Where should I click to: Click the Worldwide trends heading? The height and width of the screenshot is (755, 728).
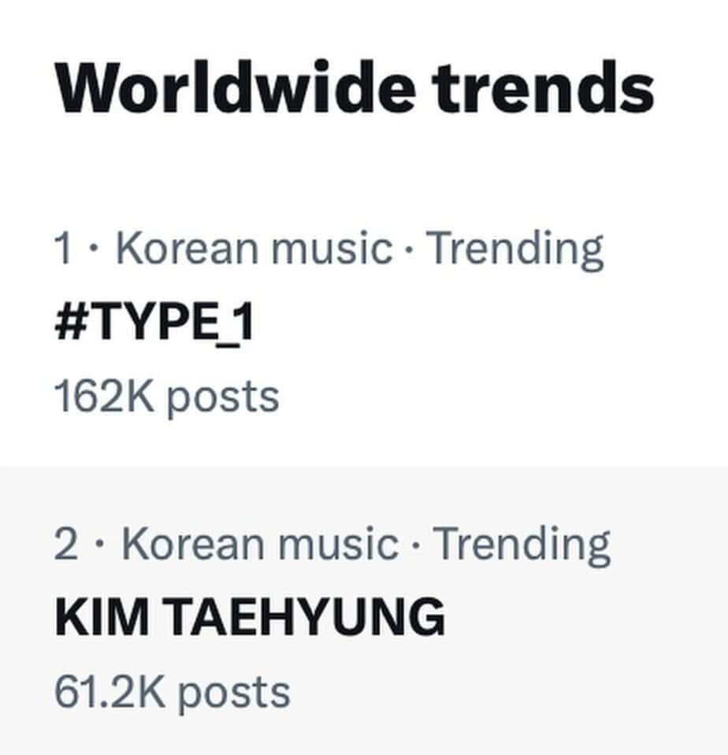click(354, 88)
